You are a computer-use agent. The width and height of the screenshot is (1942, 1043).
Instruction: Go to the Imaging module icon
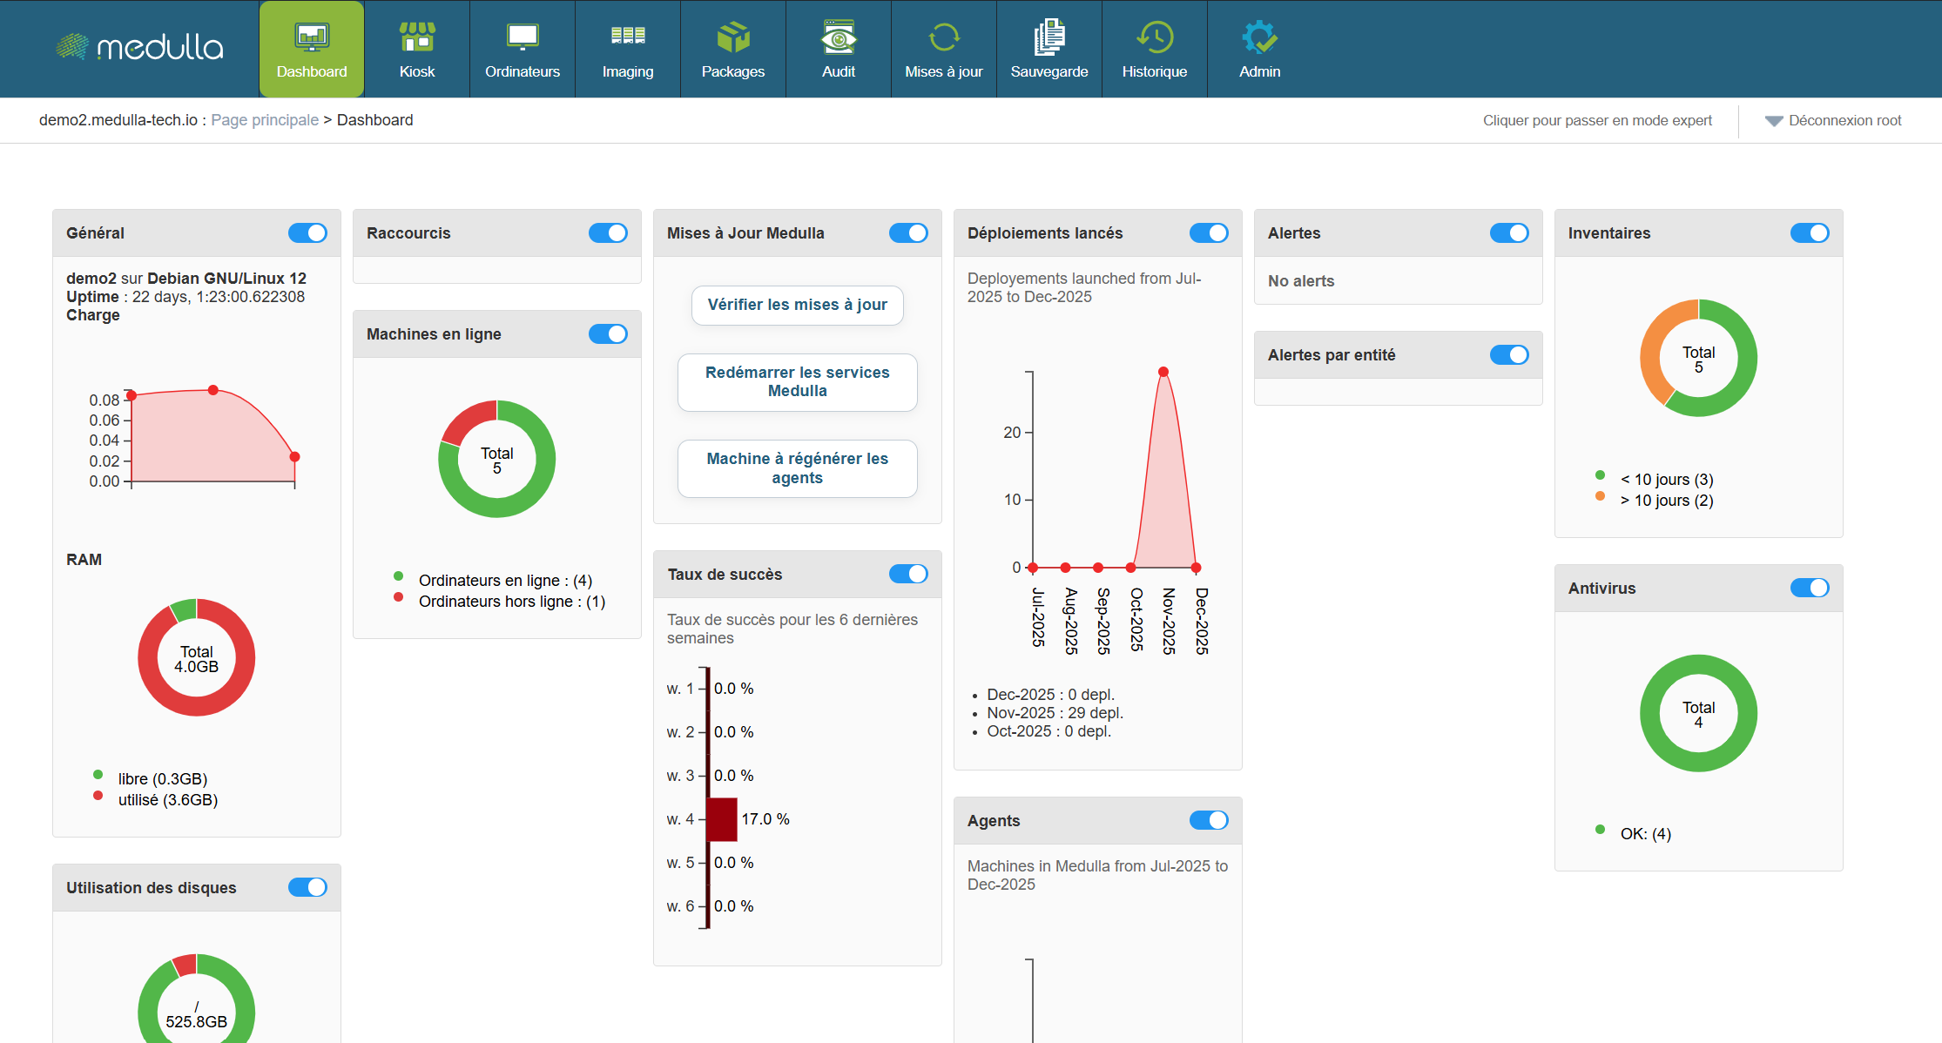(627, 37)
